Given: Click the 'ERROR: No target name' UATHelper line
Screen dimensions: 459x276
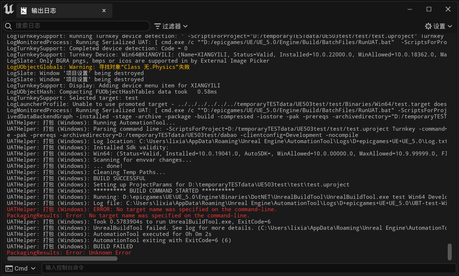Looking at the screenshot, I should 142,209.
